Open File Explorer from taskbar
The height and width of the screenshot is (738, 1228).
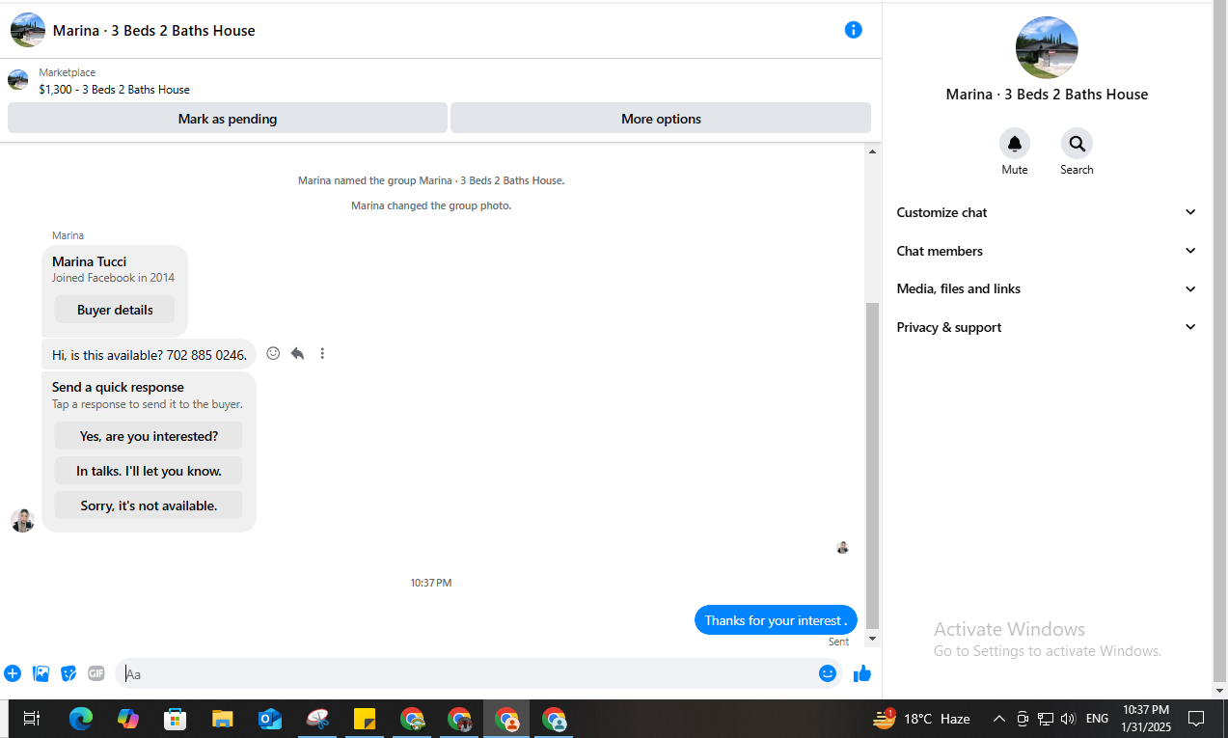(223, 719)
